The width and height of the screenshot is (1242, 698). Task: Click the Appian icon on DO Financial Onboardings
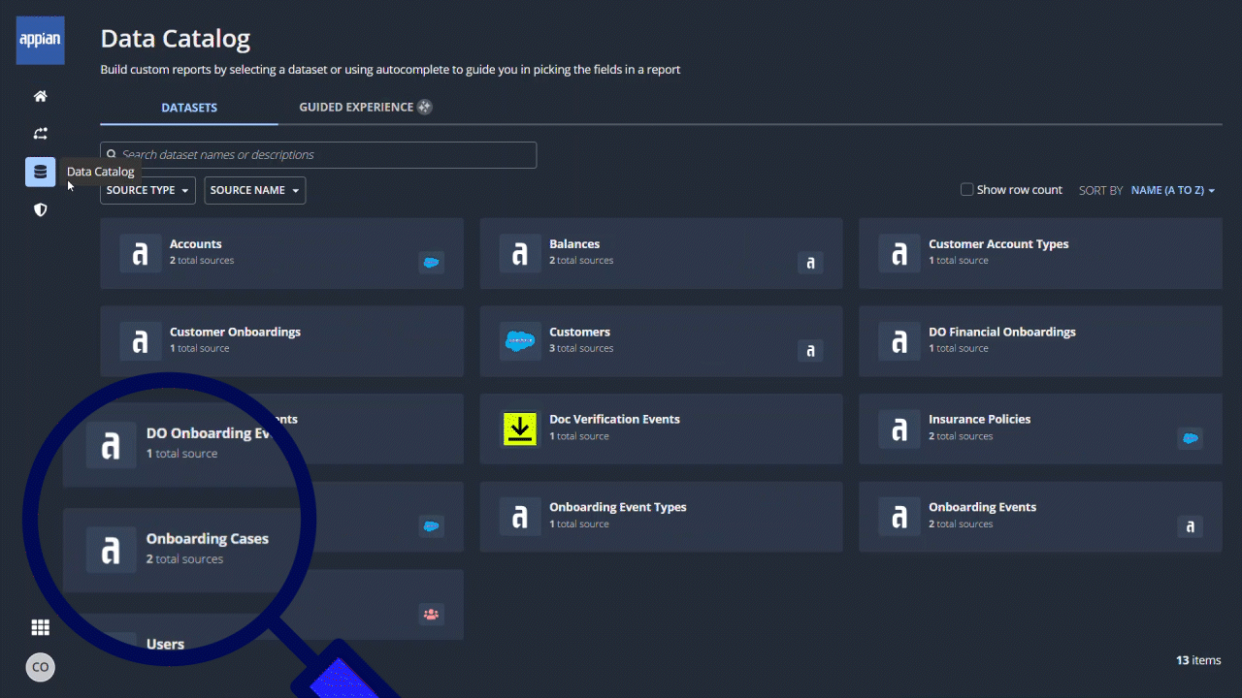899,340
